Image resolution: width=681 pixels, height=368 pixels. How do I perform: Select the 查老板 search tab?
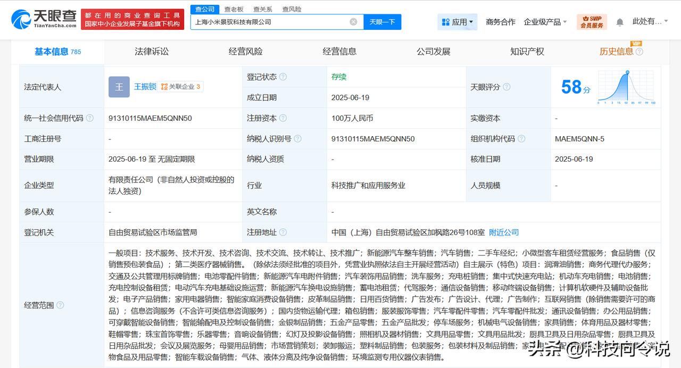(234, 9)
